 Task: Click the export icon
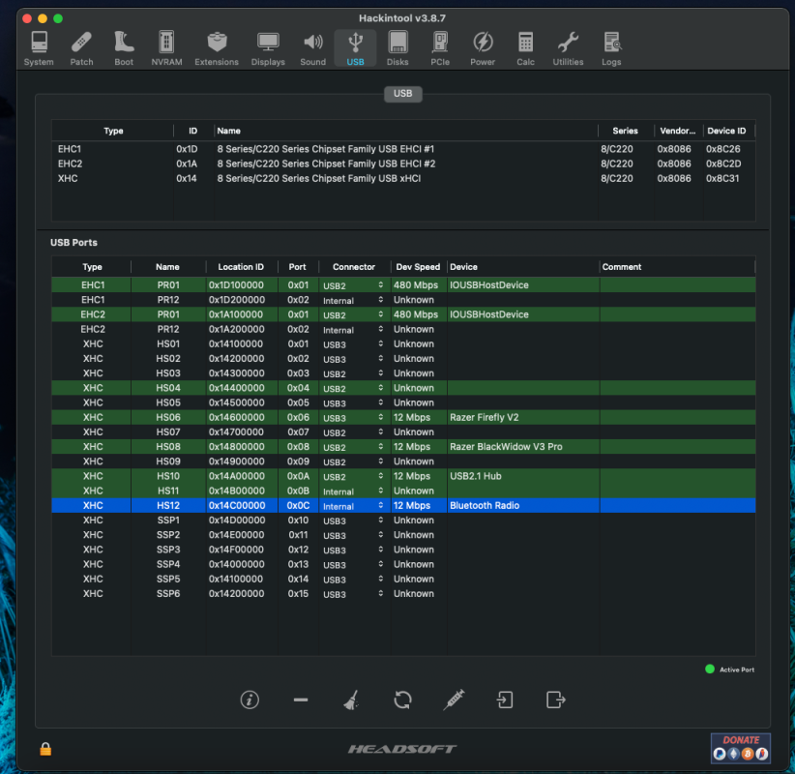[x=556, y=700]
